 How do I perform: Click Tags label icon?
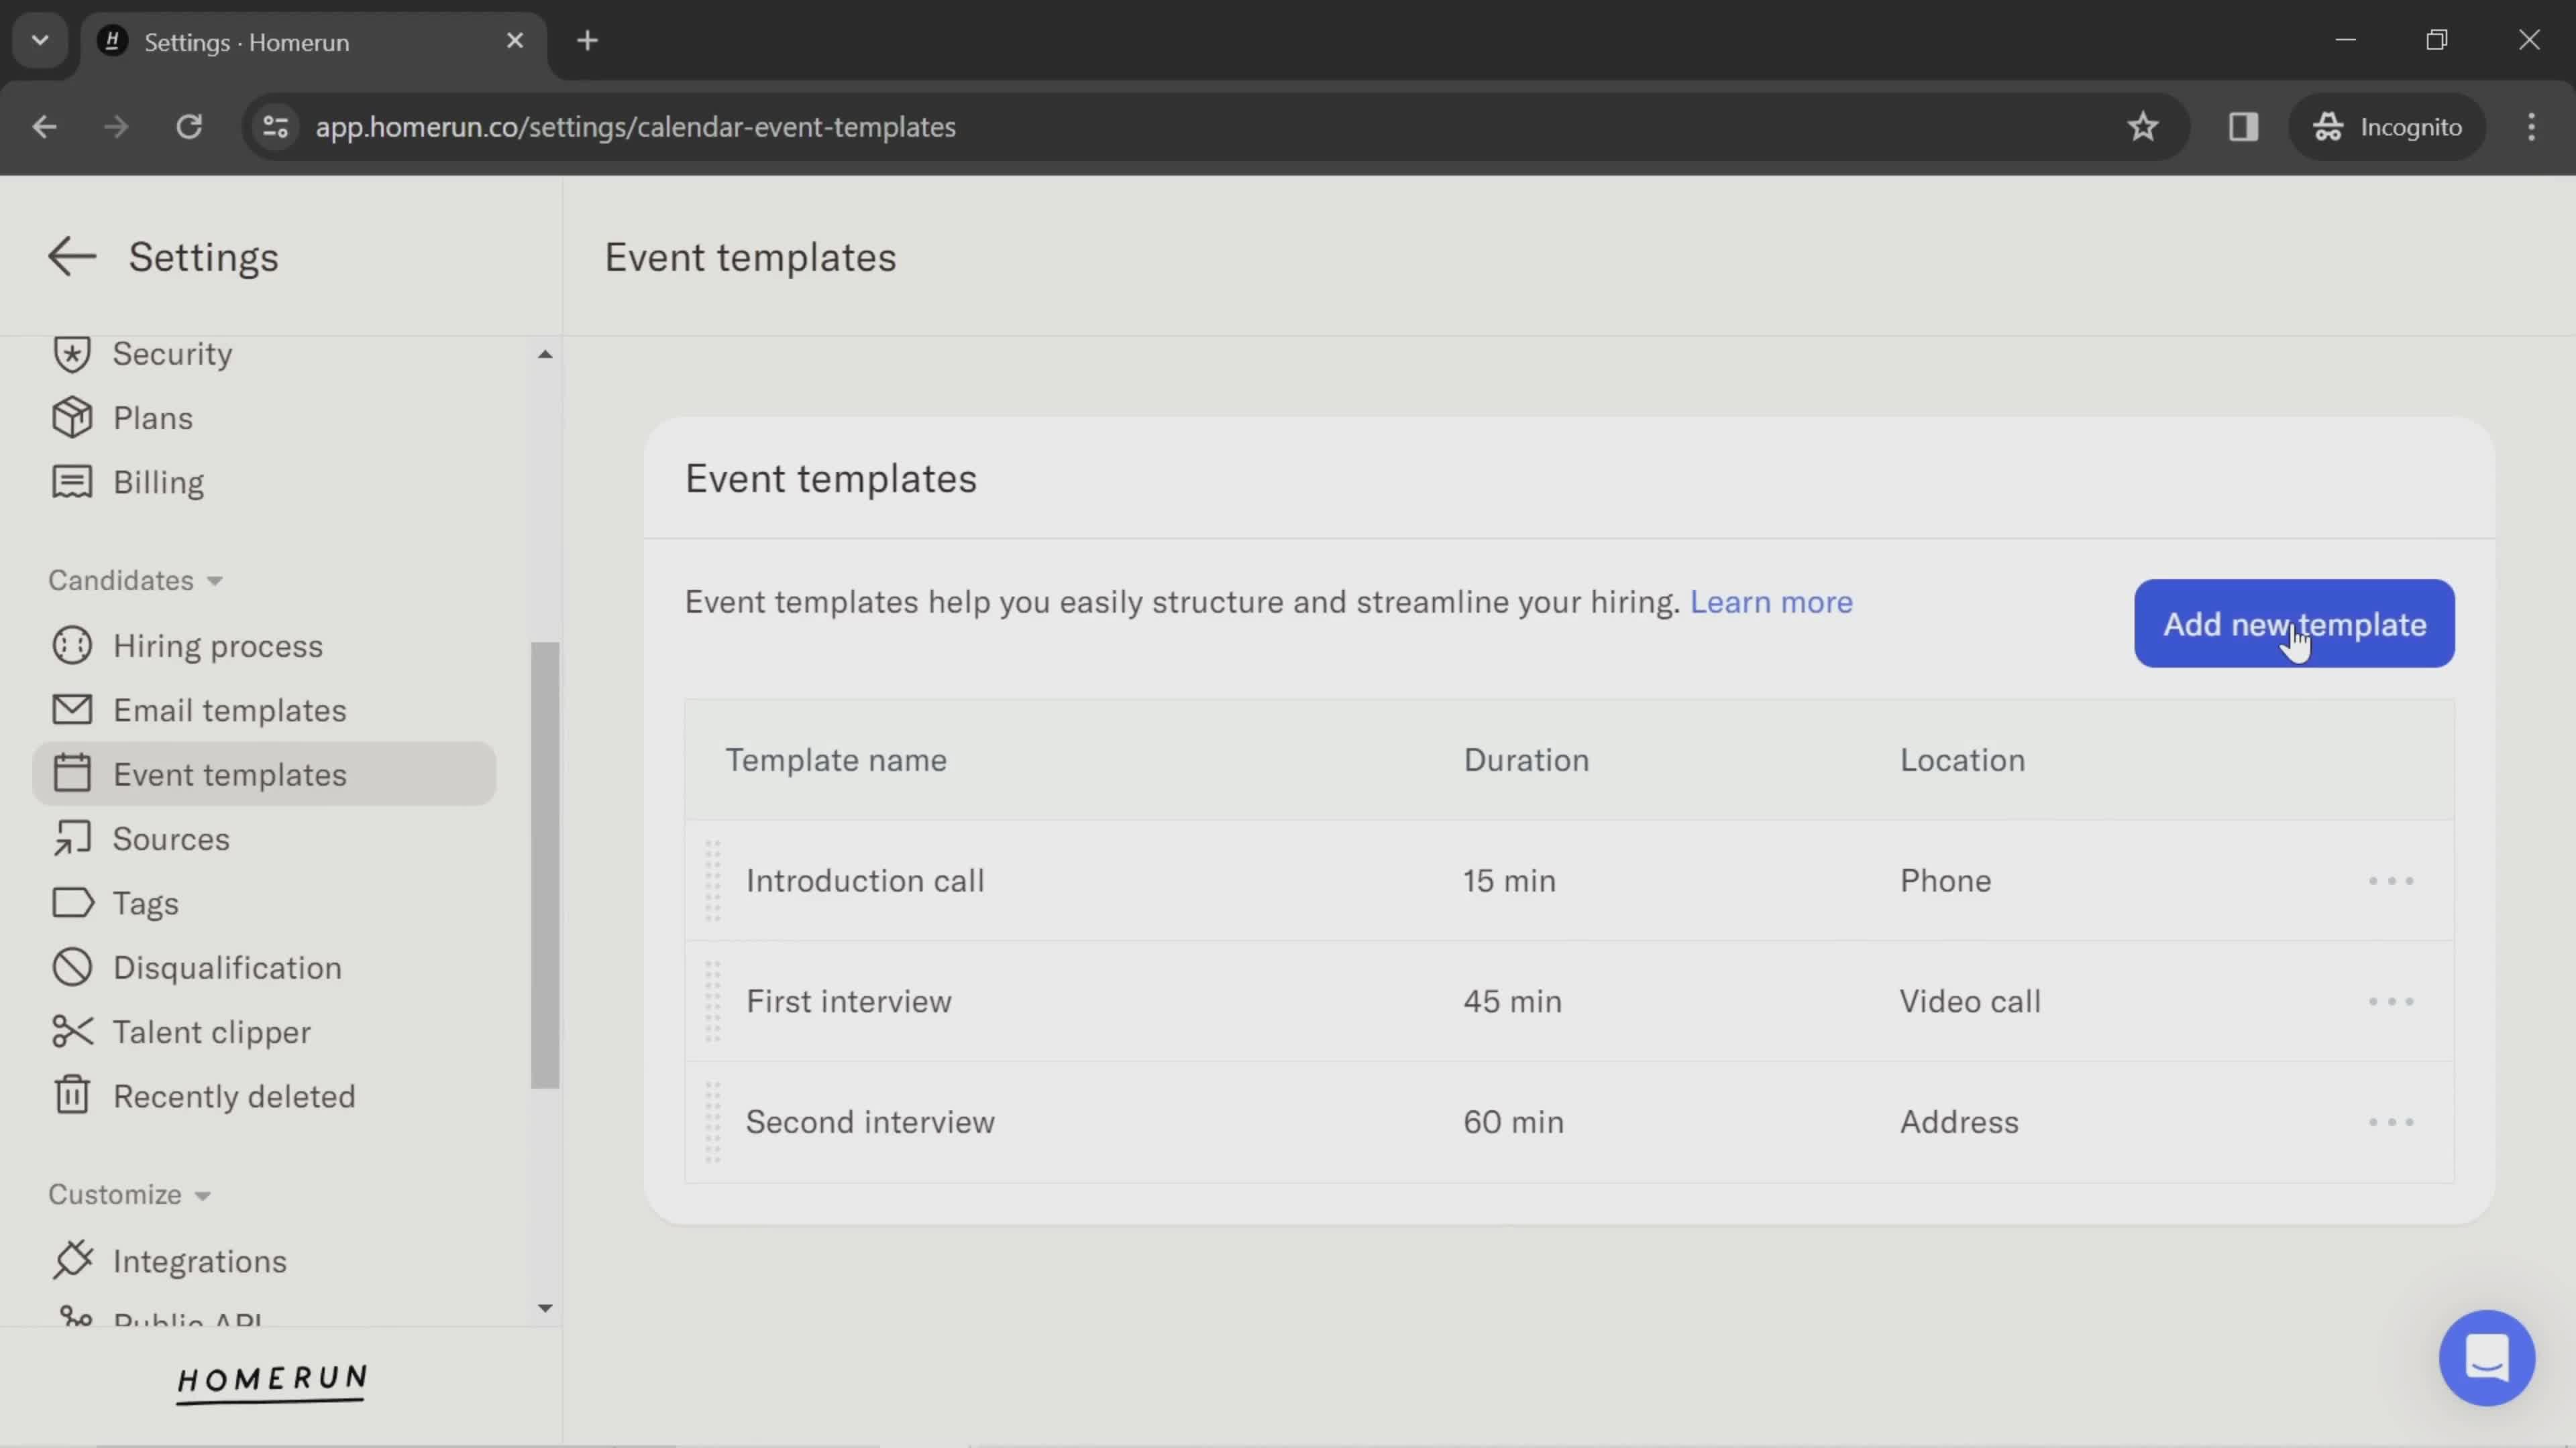(x=72, y=902)
